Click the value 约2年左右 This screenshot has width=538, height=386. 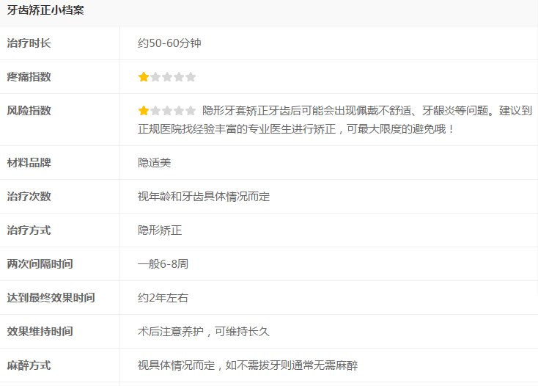163,297
